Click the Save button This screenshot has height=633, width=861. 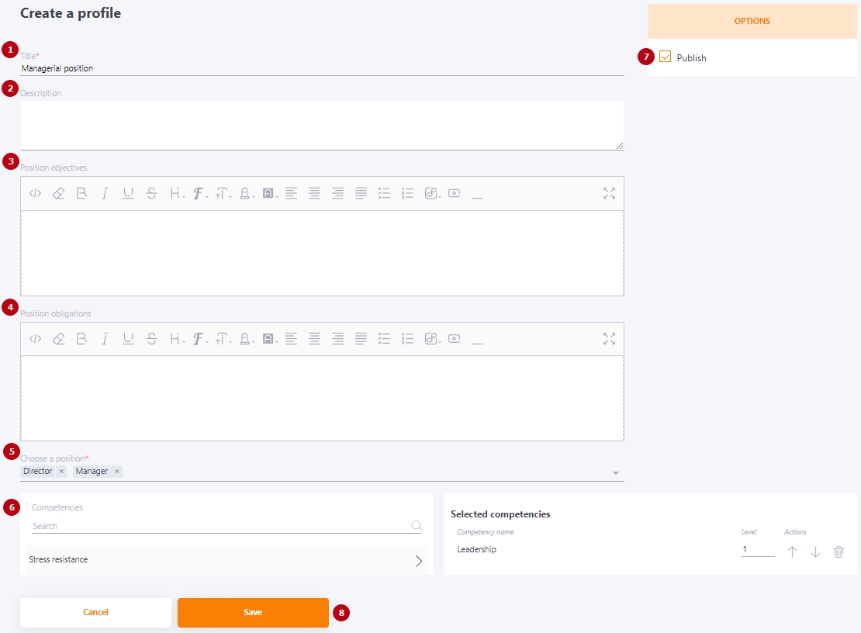pos(253,612)
